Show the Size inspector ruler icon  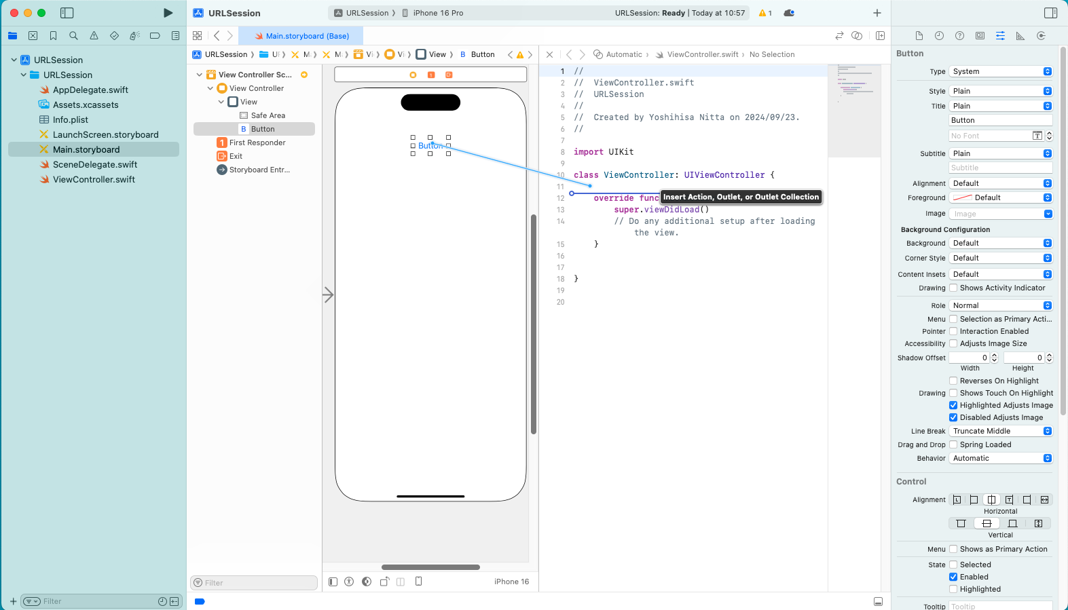1020,36
